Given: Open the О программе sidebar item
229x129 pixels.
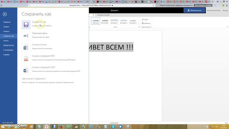Looking at the screenshot, I should pyautogui.click(x=8, y=50).
